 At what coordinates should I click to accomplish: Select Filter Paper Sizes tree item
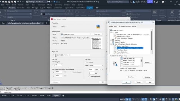122,50
